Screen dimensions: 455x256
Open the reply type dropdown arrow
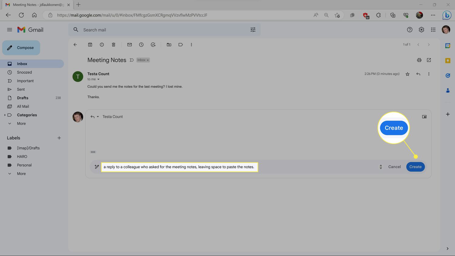click(98, 117)
